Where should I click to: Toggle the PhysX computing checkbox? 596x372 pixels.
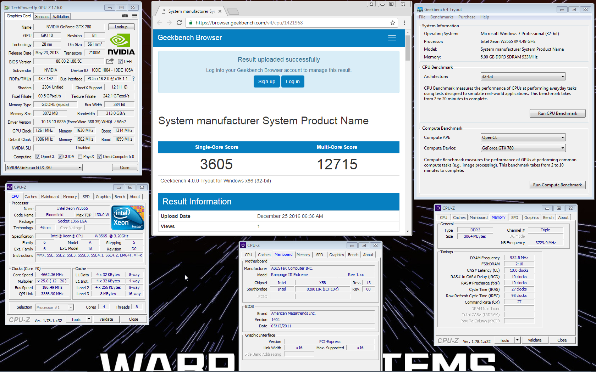(x=80, y=157)
